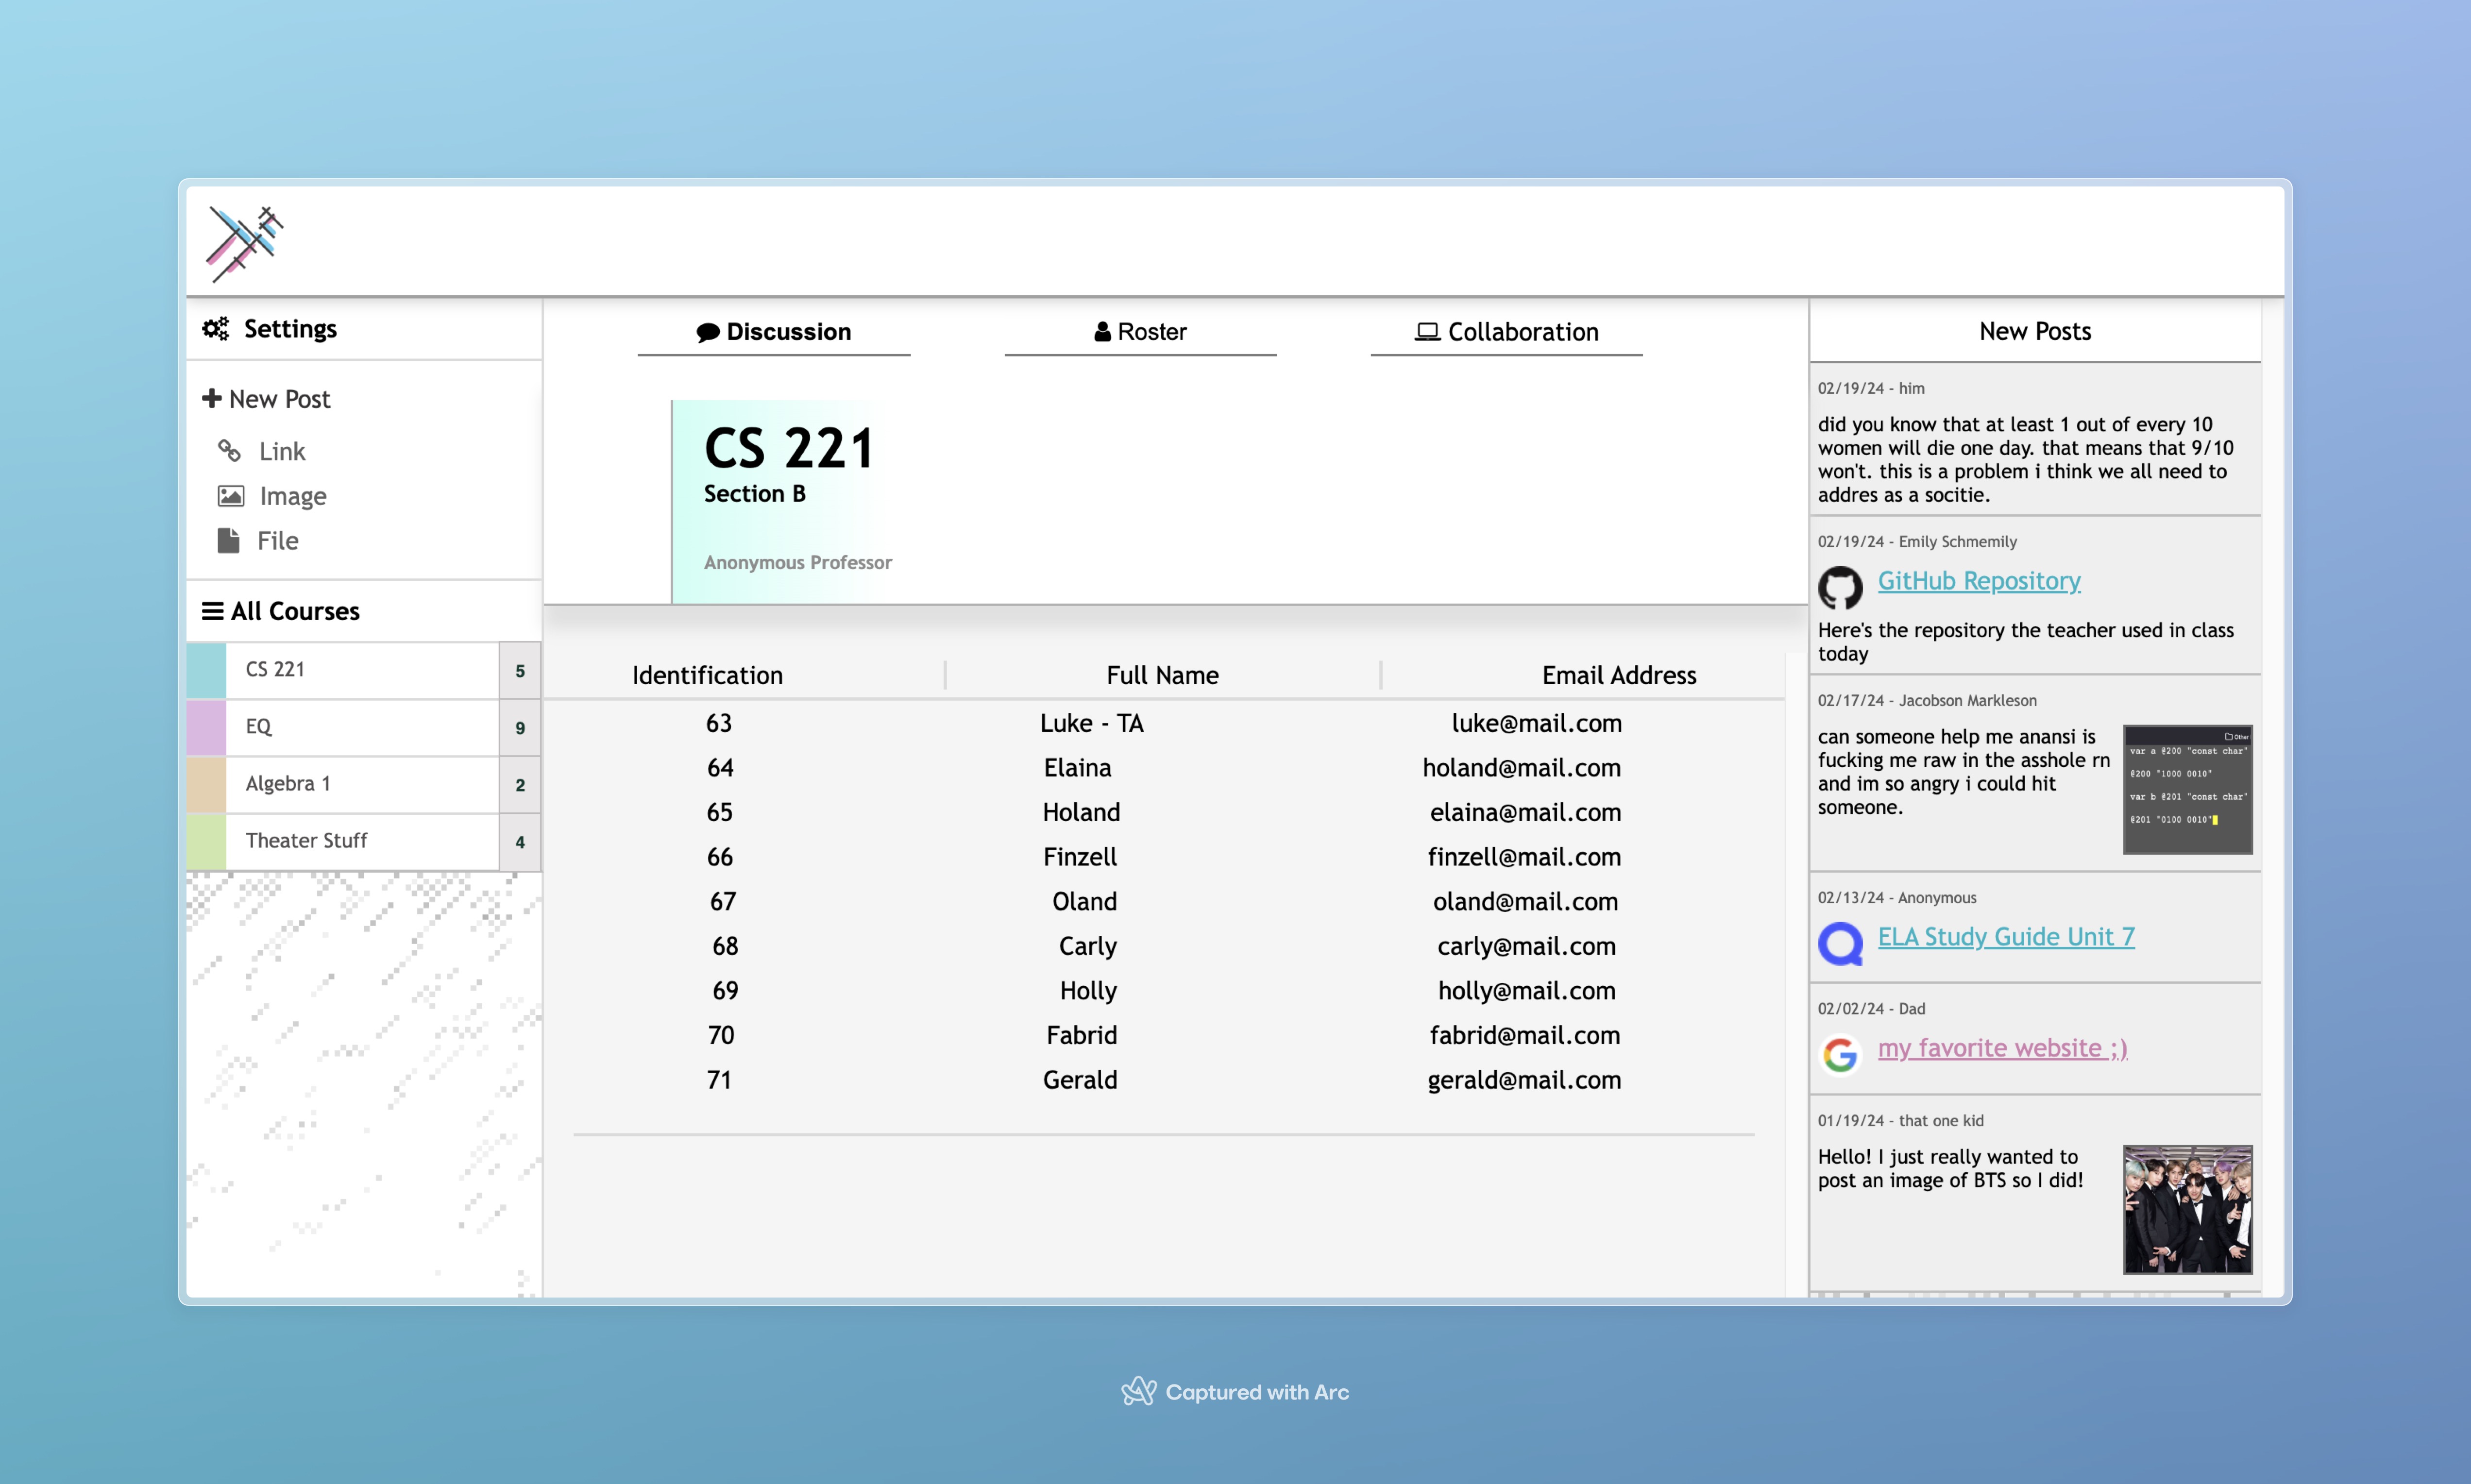Open the BTS group photo thumbnail
The image size is (2471, 1484).
pos(2187,1209)
